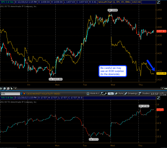Open the Style menu
This screenshot has width=167, height=148.
[119, 94]
